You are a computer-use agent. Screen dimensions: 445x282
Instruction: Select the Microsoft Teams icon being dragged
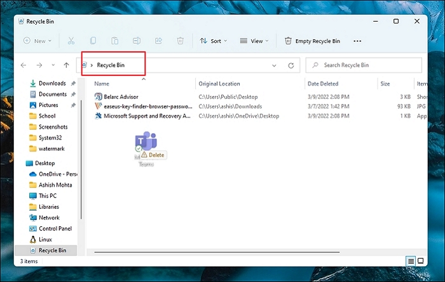(x=146, y=144)
